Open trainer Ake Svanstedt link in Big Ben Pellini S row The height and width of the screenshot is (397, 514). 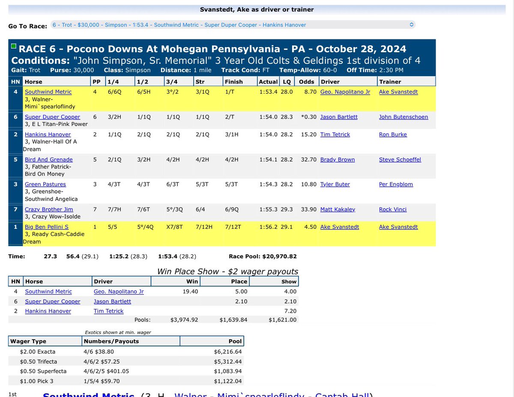398,227
